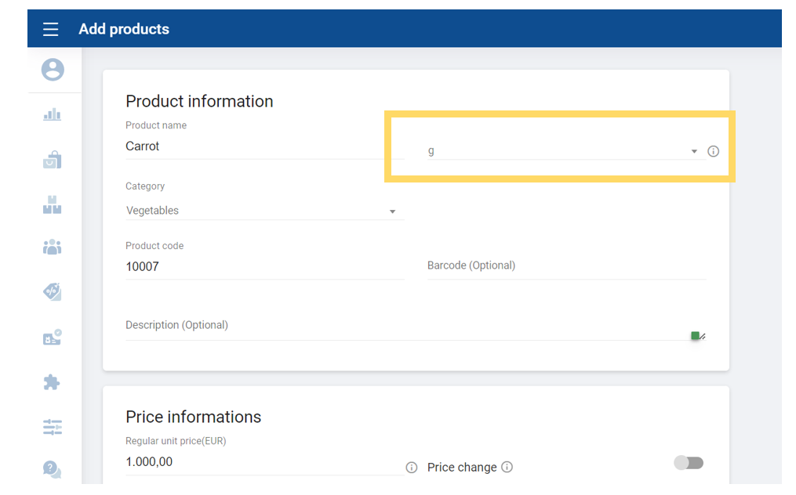Open the inventory boxes section
The height and width of the screenshot is (495, 796).
[x=53, y=205]
